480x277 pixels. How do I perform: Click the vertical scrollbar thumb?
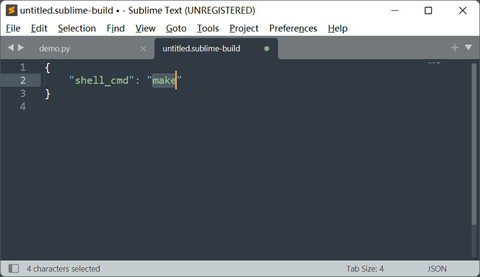[474, 144]
